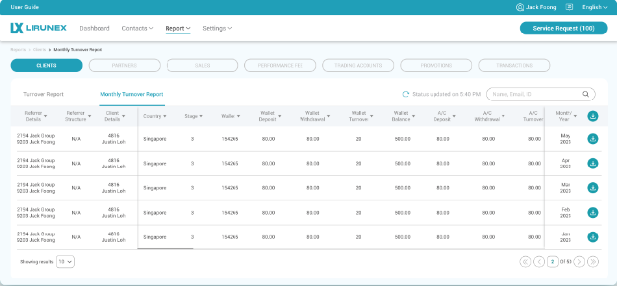The image size is (617, 286).
Task: Click Jack Foong account name
Action: click(541, 7)
